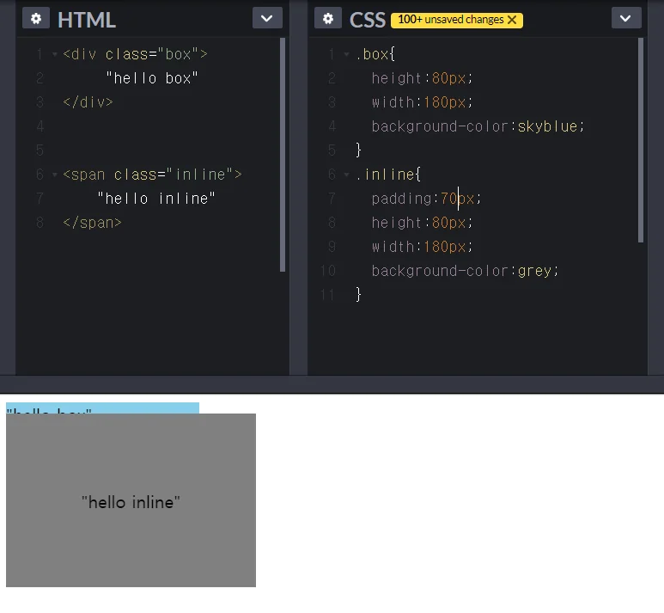This screenshot has height=613, width=664.
Task: Click the CSS editor vertical scrollbar
Action: [641, 139]
